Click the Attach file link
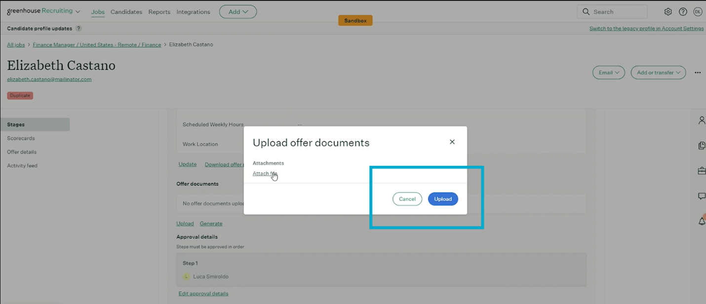 point(265,174)
